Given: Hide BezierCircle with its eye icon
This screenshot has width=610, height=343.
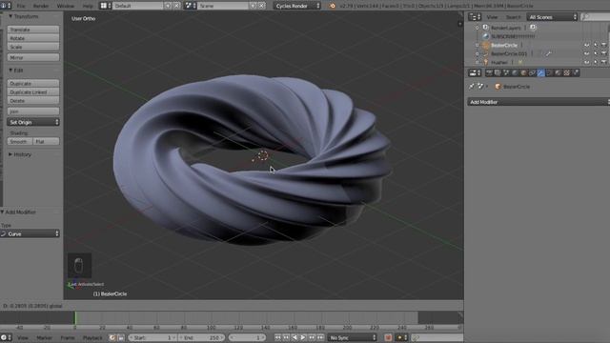Looking at the screenshot, I should pos(587,45).
